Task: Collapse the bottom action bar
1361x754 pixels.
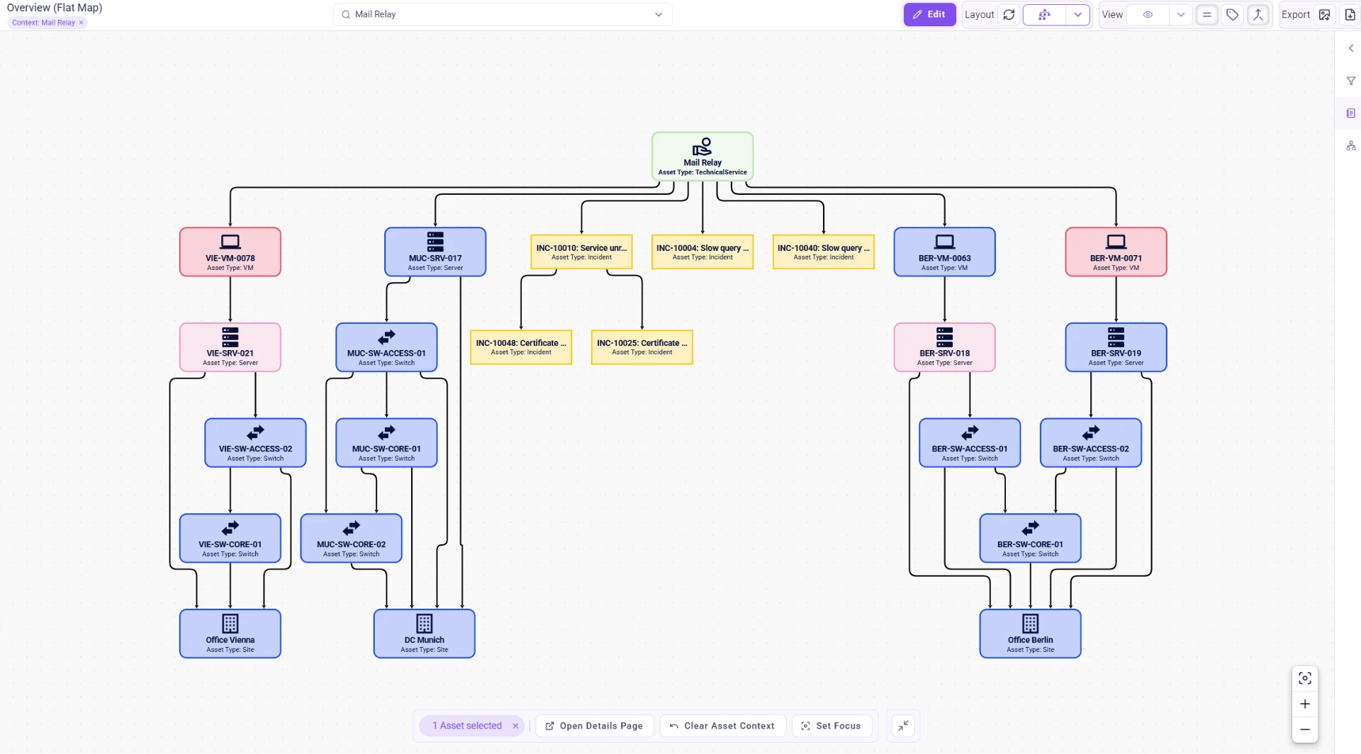Action: coord(902,726)
